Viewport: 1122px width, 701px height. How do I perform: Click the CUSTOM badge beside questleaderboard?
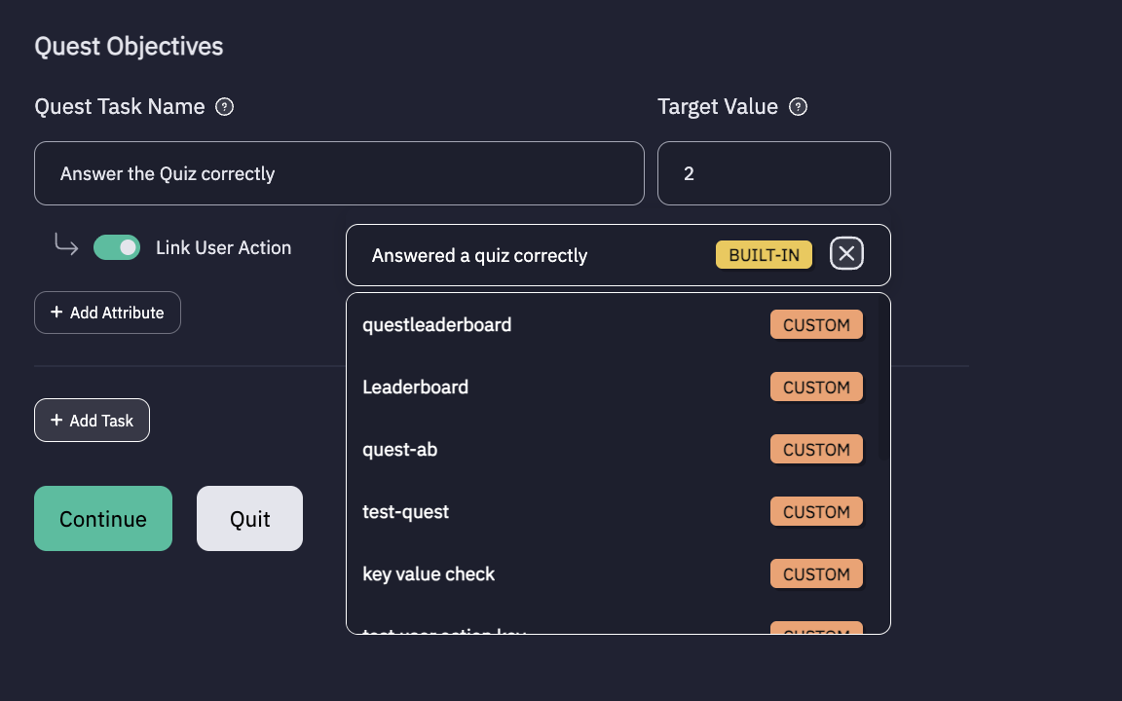(816, 325)
